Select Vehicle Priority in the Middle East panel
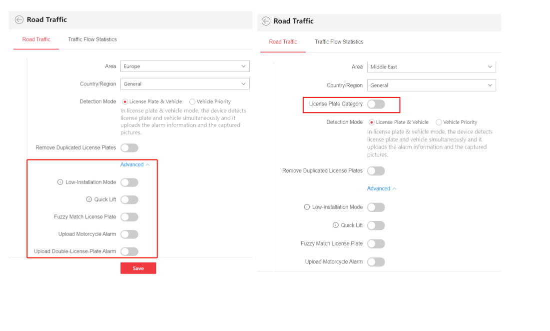The image size is (550, 331). [x=439, y=122]
